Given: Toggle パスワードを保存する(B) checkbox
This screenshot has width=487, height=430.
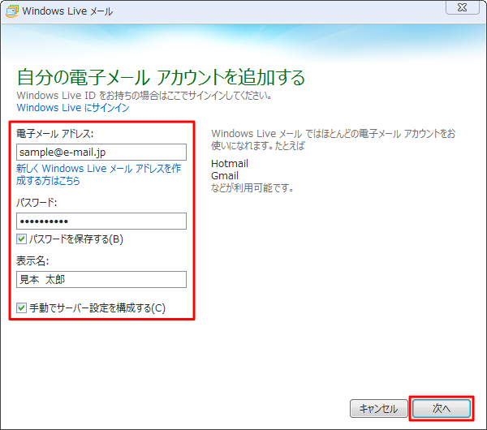Looking at the screenshot, I should [21, 239].
